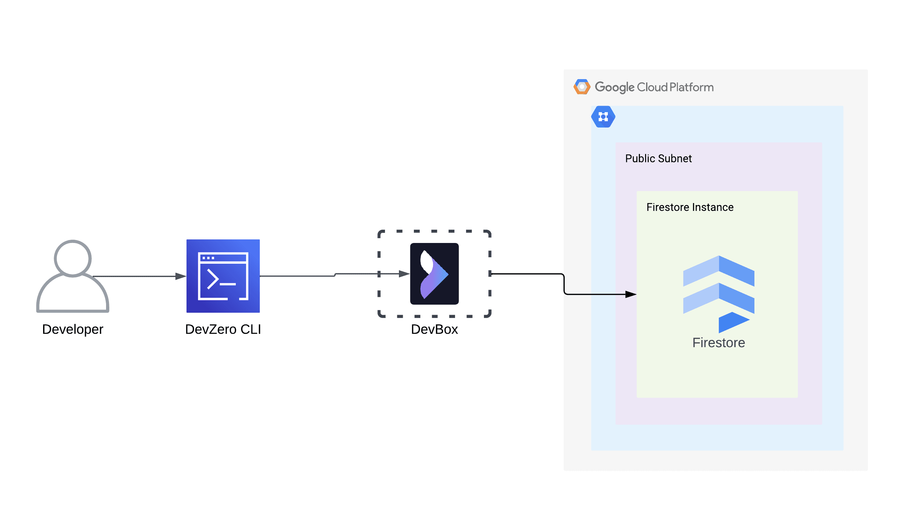Screen dimensions: 902x508
Task: Click the DevBox logo icon
Action: [434, 274]
